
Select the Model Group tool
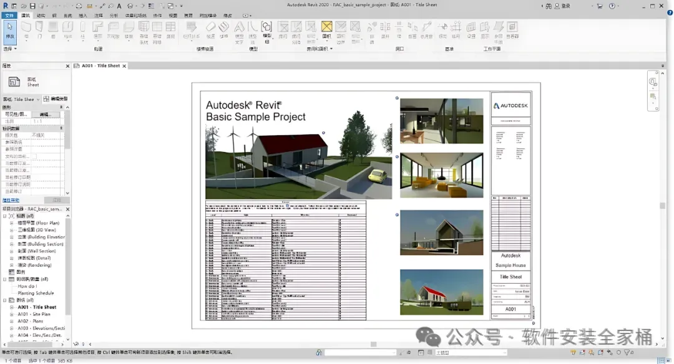point(266,32)
